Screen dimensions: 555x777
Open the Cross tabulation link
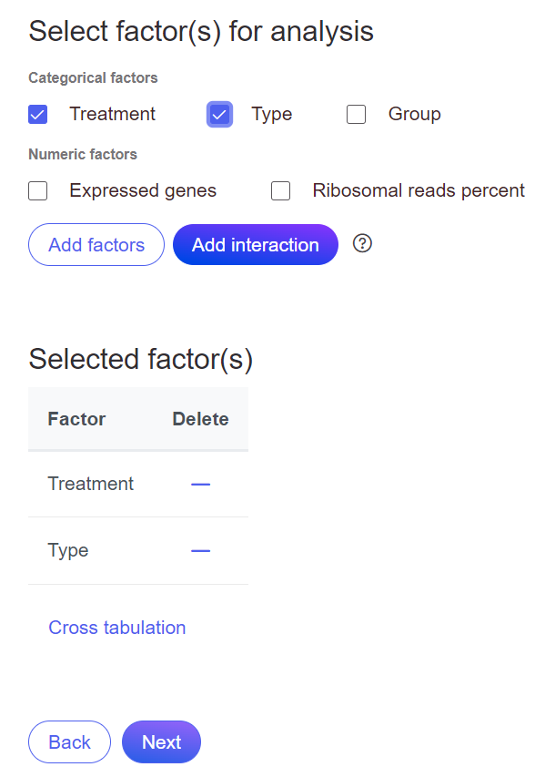(x=116, y=628)
